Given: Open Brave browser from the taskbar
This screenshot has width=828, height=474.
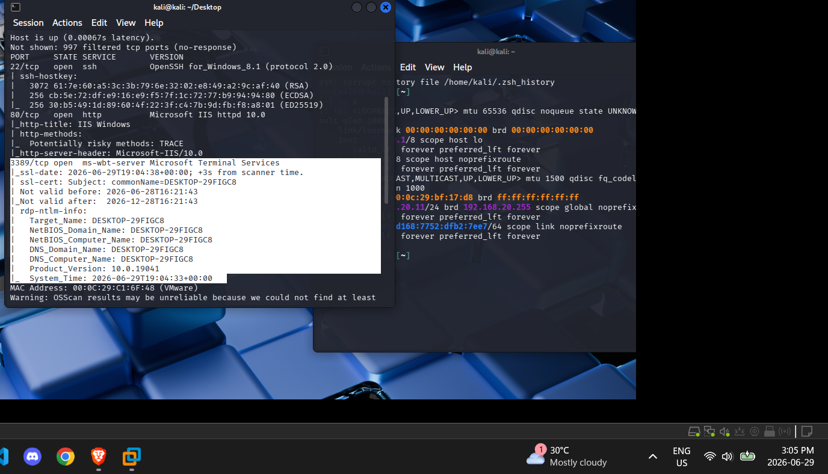Looking at the screenshot, I should click(x=99, y=457).
